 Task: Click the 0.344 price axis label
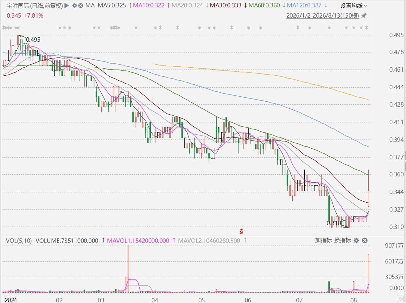click(396, 192)
